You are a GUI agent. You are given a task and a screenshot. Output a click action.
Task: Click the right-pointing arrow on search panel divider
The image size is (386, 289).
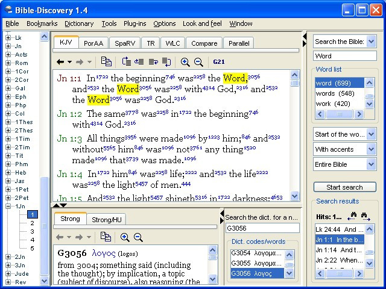tap(305, 44)
